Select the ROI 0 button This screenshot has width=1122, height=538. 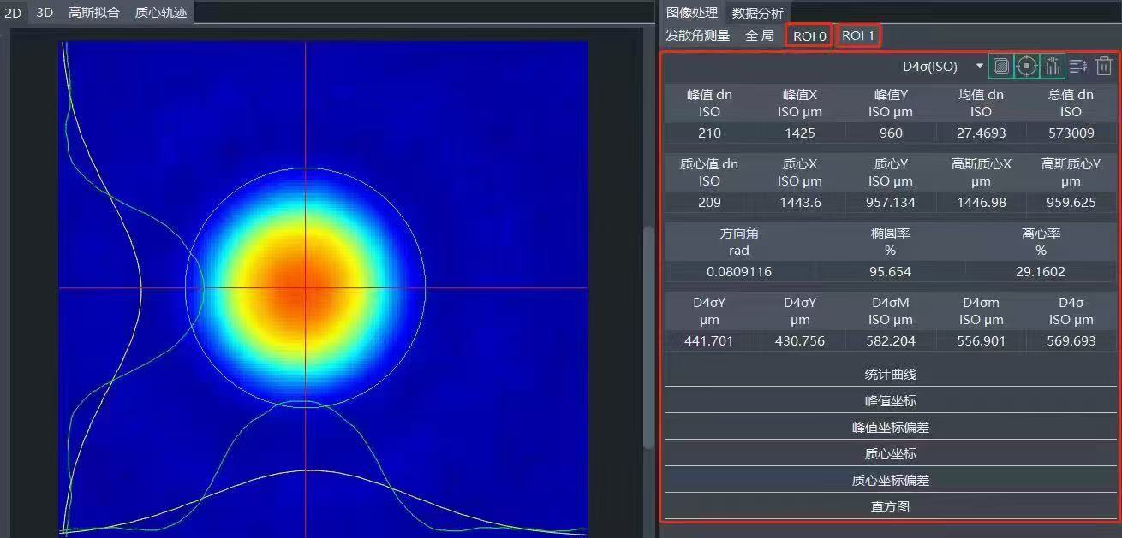click(808, 35)
